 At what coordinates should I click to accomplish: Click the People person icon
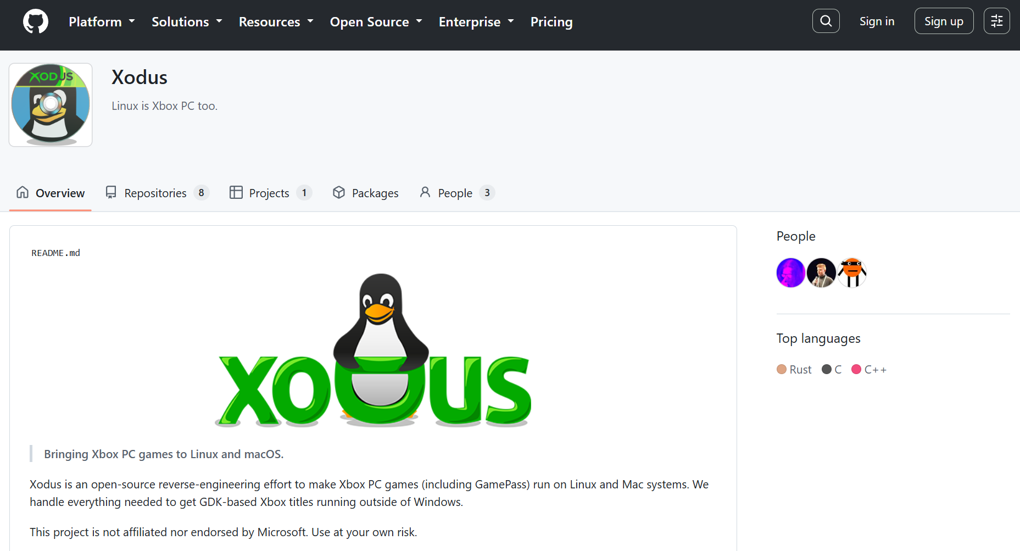[425, 192]
